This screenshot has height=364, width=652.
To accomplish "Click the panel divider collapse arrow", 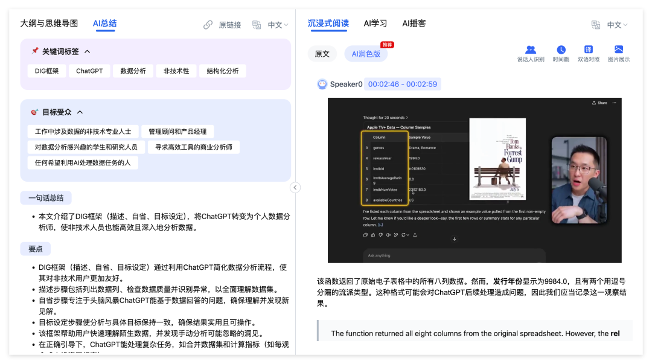I will click(x=295, y=188).
